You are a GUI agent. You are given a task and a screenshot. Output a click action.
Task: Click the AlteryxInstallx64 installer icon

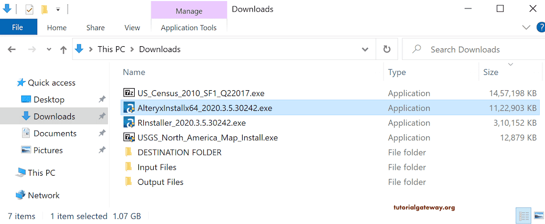point(129,108)
